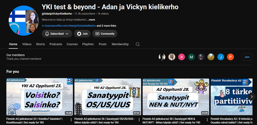Switch to the Posts tab
Screen dimensions: 257x125
point(103,44)
